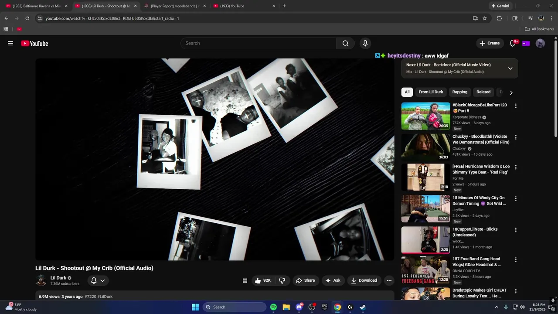Select the Related filter chip
Screen dimensions: 558x314
pyautogui.click(x=483, y=92)
